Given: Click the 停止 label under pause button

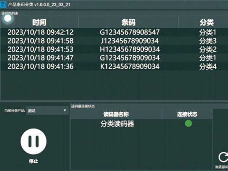Looking at the screenshot, I should pyautogui.click(x=33, y=161).
